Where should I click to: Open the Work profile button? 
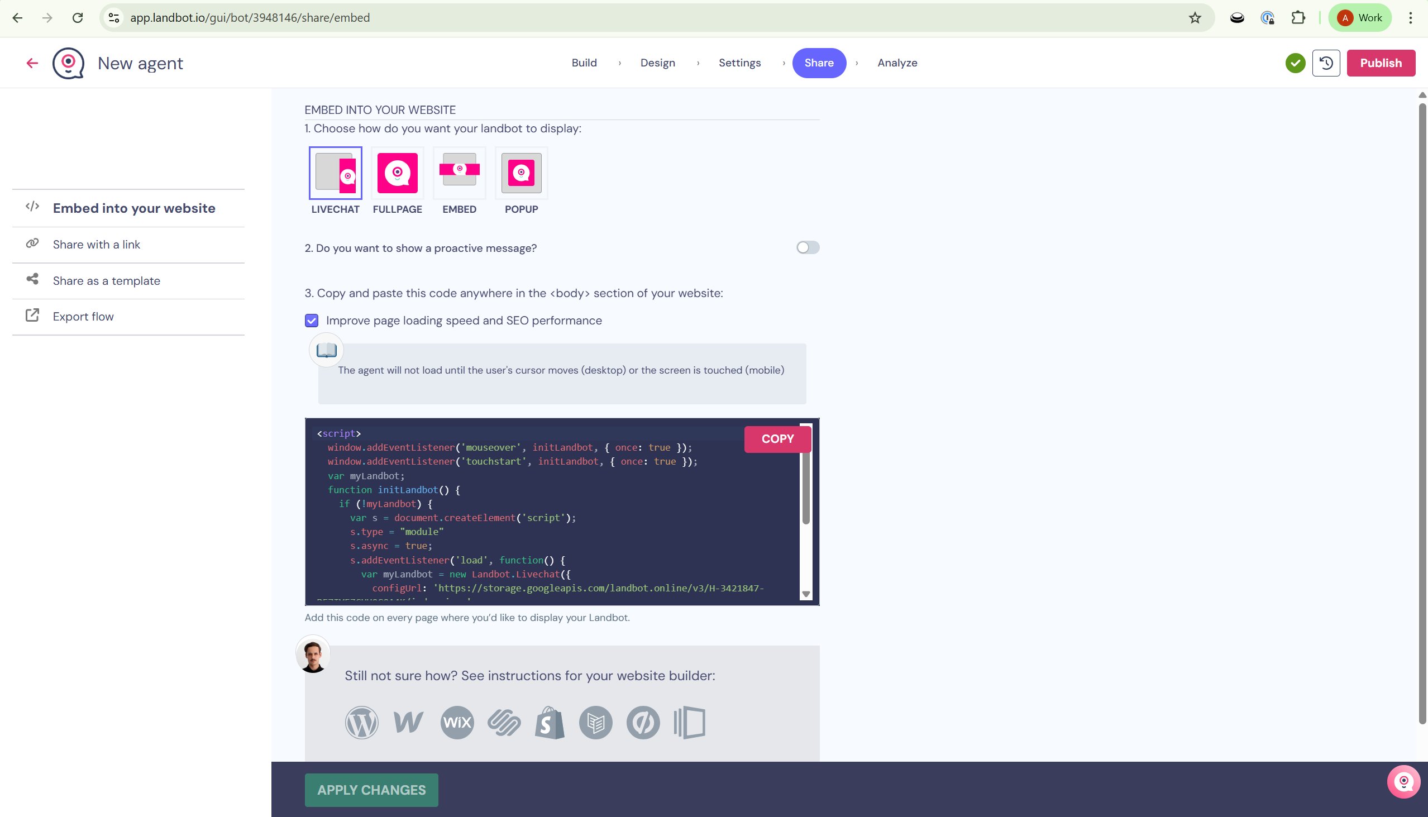coord(1359,18)
